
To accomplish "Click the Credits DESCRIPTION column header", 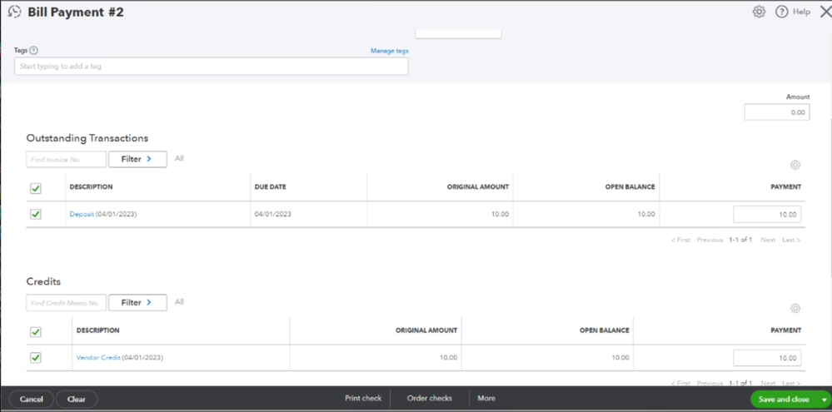I will tap(97, 330).
